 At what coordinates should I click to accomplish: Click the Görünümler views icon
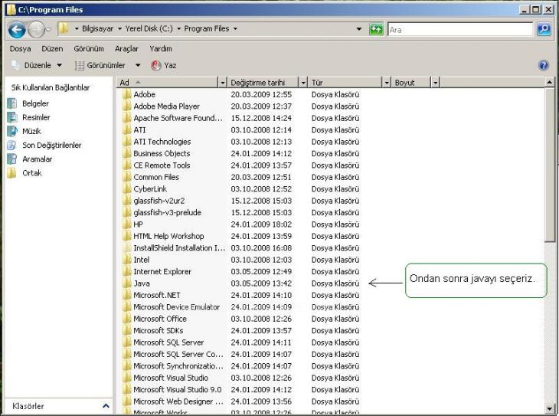point(79,65)
